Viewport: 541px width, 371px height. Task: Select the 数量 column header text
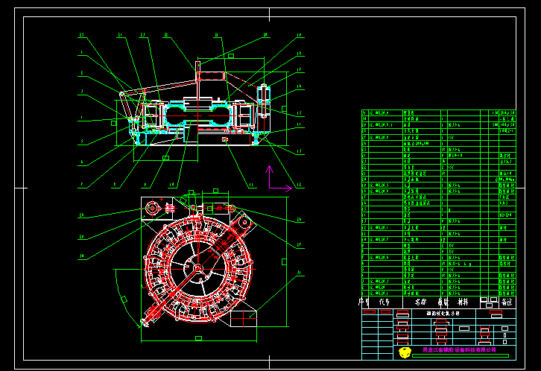[443, 302]
